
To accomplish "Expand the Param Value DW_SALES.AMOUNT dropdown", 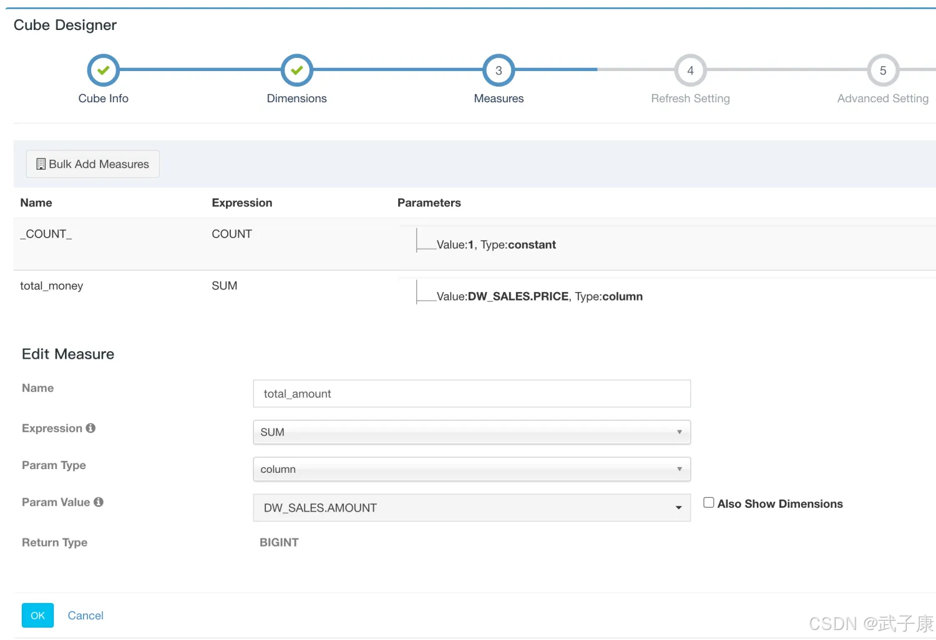I will point(471,508).
